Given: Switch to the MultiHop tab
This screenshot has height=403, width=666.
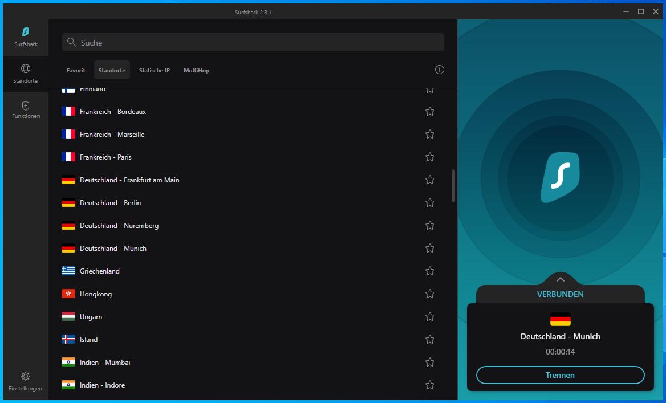Looking at the screenshot, I should coord(196,71).
